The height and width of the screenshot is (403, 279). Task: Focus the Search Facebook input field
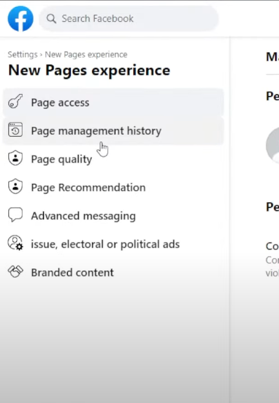pos(129,19)
